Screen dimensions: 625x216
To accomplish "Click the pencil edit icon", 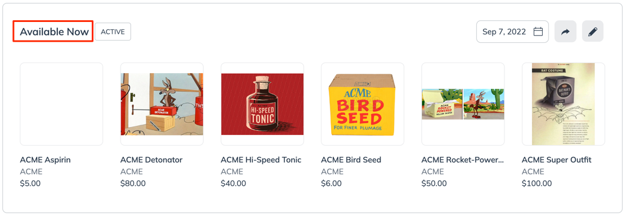I will pyautogui.click(x=593, y=31).
